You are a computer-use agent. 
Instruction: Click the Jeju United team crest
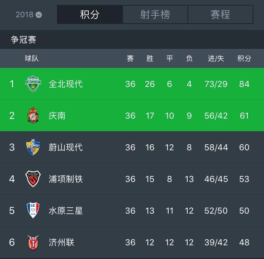(33, 242)
